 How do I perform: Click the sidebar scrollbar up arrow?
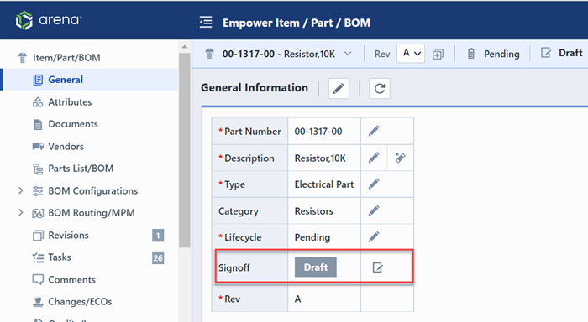[185, 47]
